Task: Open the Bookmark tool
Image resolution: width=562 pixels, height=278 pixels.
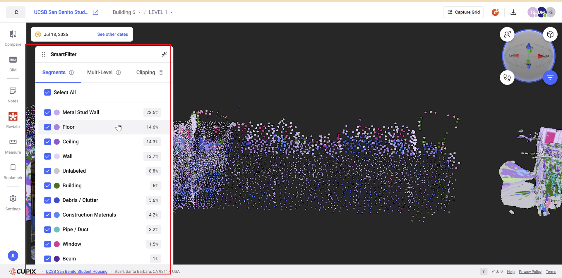Action: (13, 172)
